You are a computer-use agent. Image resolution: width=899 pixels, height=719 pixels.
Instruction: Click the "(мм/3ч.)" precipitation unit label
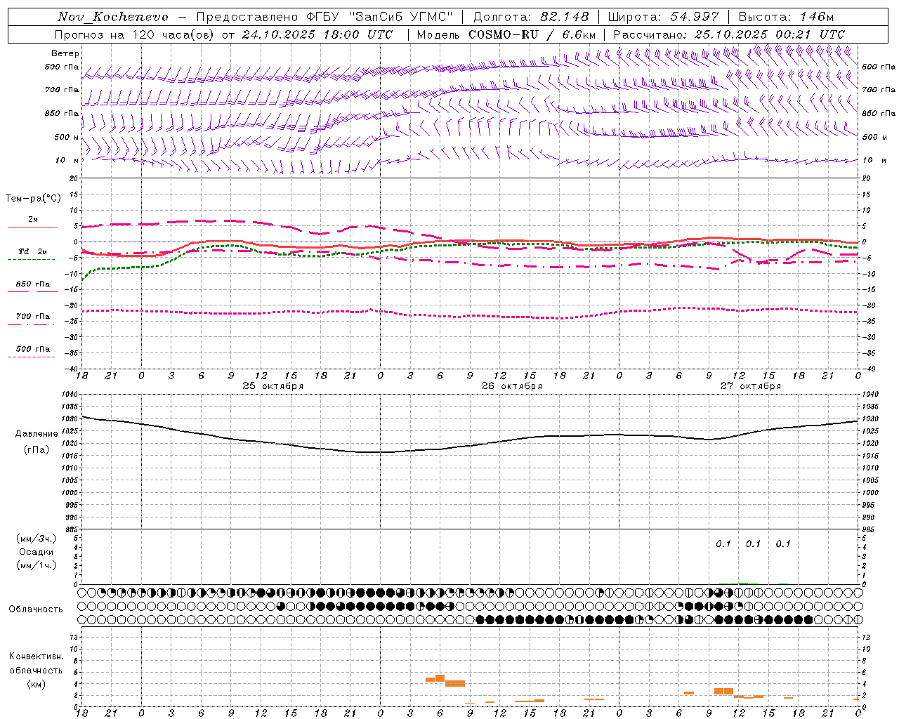[37, 539]
